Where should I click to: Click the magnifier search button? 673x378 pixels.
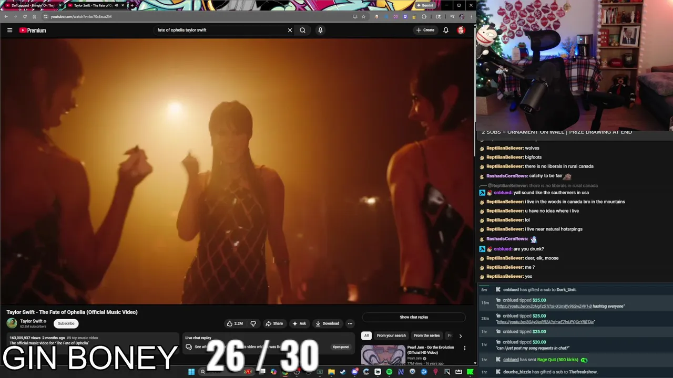(302, 30)
